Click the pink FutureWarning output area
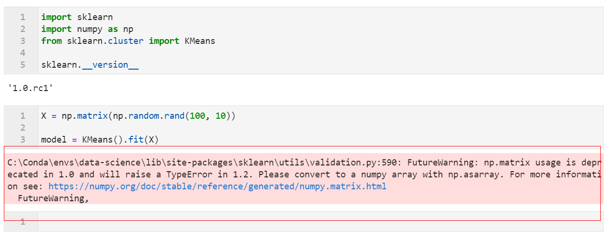The height and width of the screenshot is (237, 607). (303, 179)
